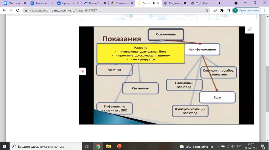The height and width of the screenshot is (150, 269).
Task: Switch to the Мессенджер tab
Action: [15, 3]
